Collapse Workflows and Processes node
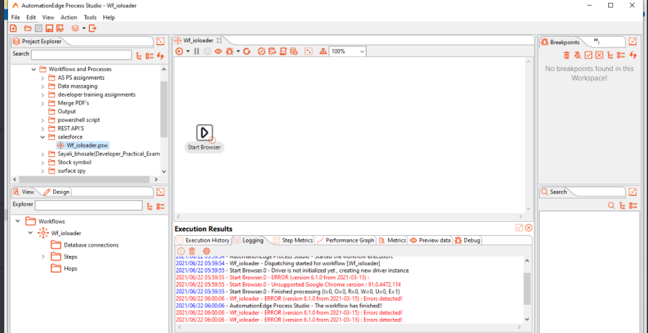 pos(34,70)
